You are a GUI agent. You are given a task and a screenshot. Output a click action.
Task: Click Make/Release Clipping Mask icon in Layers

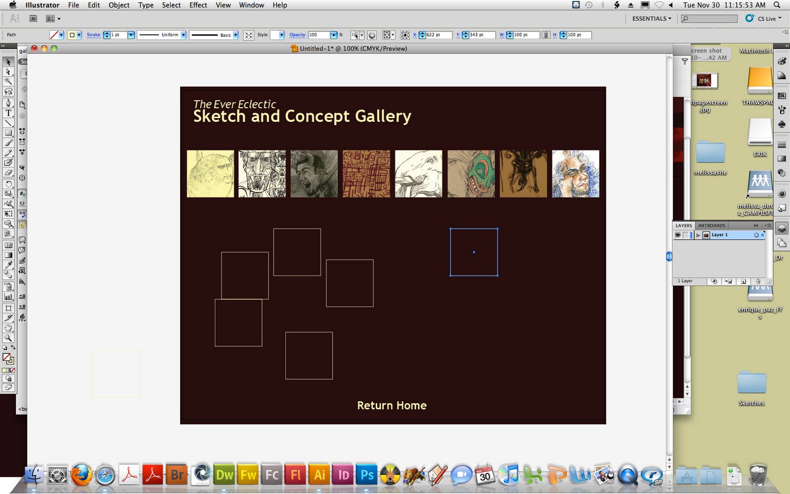click(714, 281)
